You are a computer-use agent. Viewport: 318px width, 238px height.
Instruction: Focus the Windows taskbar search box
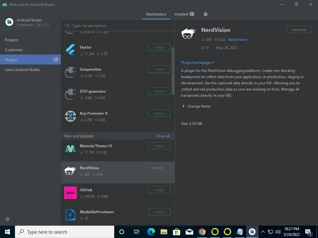click(x=65, y=232)
